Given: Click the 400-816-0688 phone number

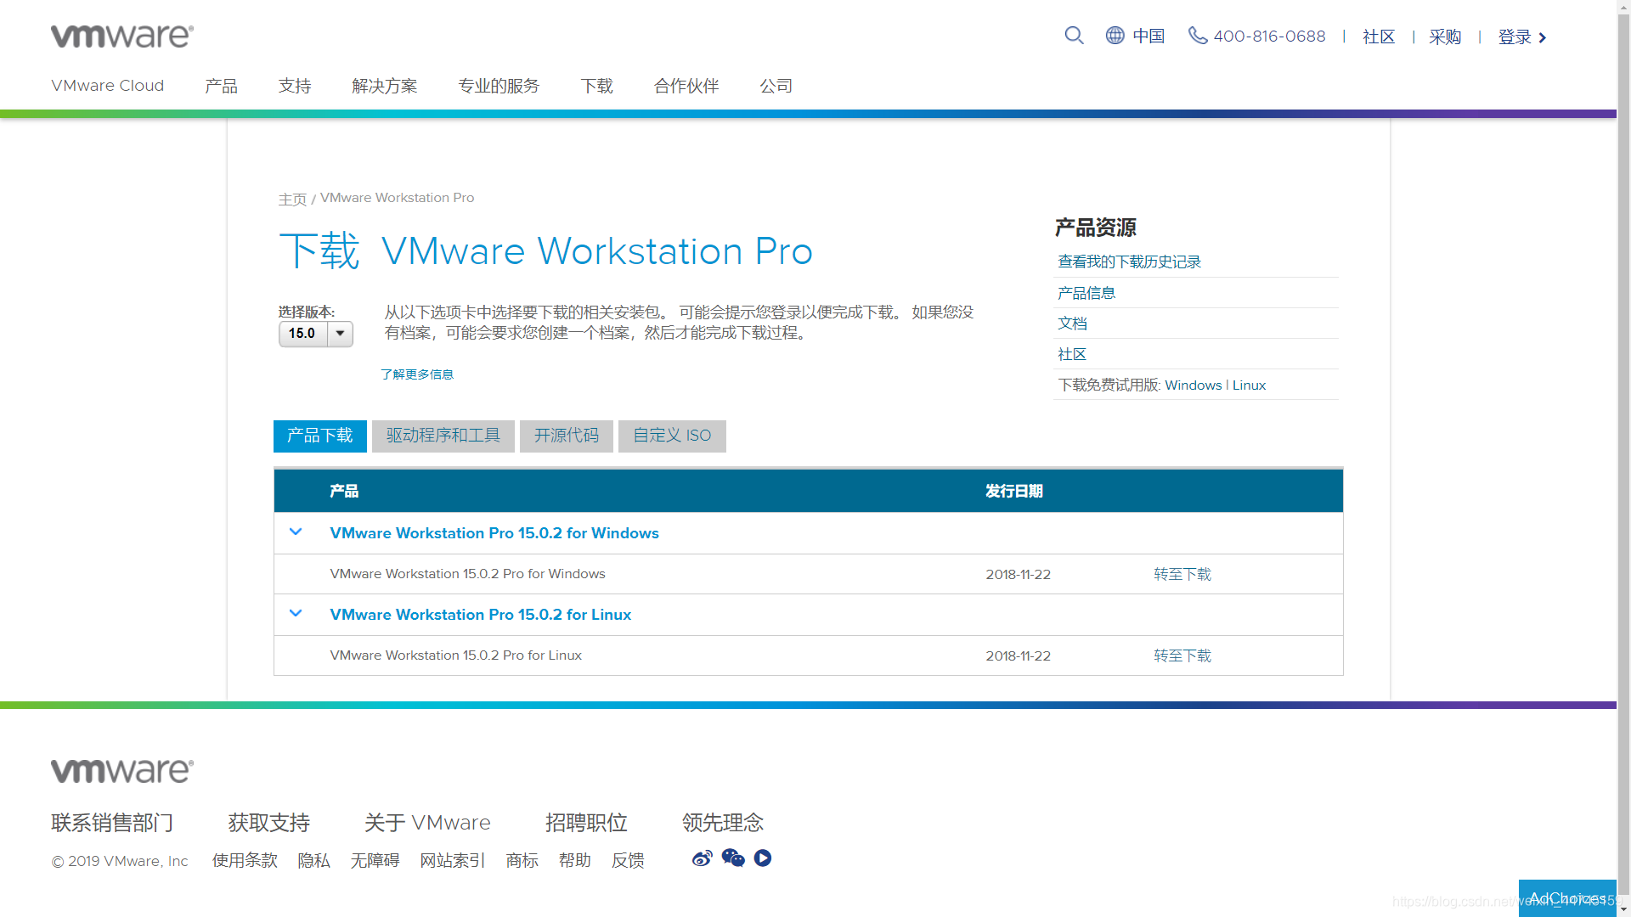Looking at the screenshot, I should [1269, 36].
